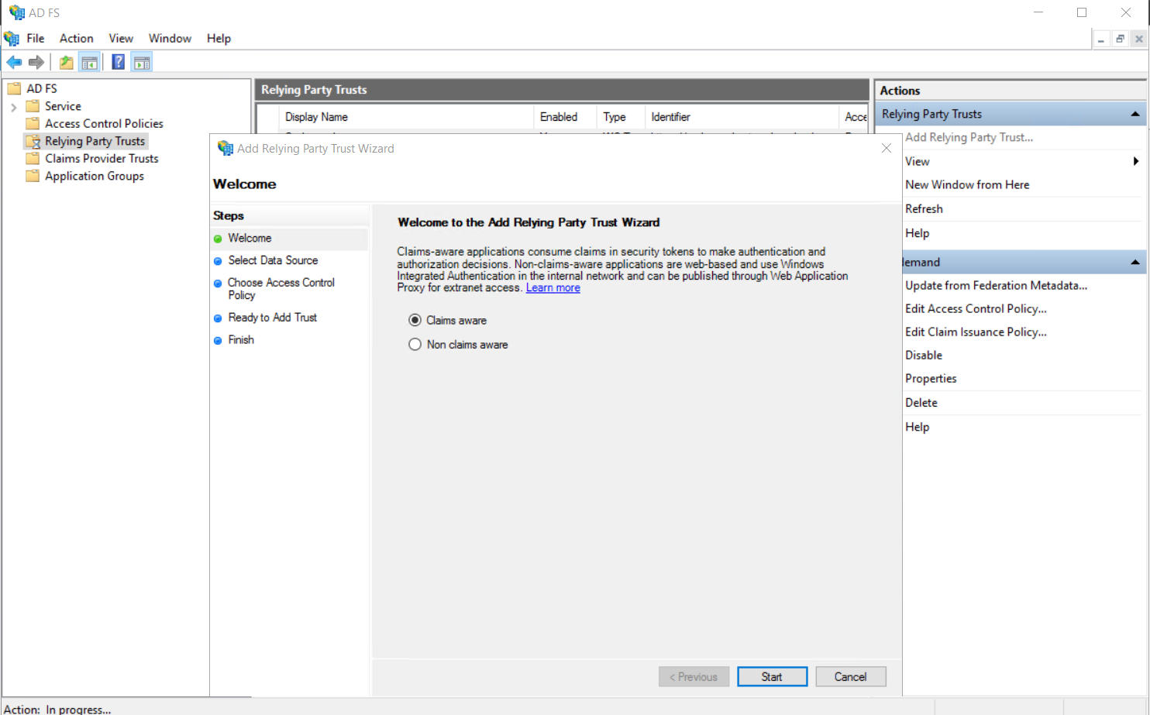Viewport: 1150px width, 715px height.
Task: Click the gray Forward arrow in toolbar
Action: pos(36,62)
